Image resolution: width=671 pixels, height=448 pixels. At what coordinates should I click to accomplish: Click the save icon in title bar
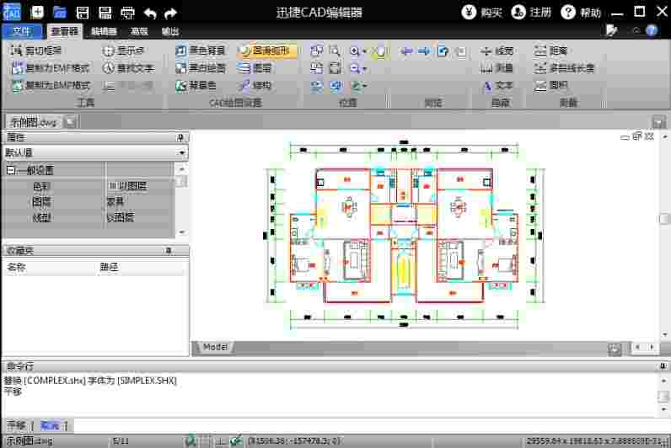[x=82, y=13]
